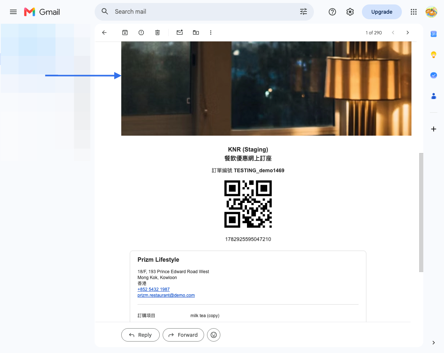This screenshot has height=353, width=444.
Task: Click the Reply button
Action: [140, 335]
